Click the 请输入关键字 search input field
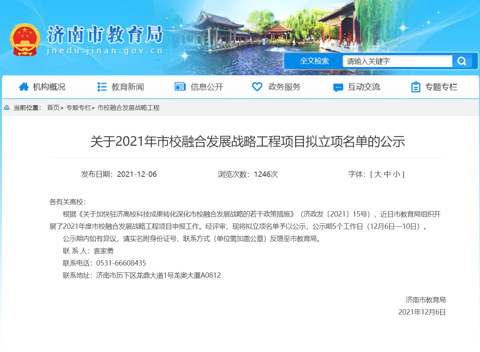Image resolution: width=480 pixels, height=352 pixels. coord(397,61)
